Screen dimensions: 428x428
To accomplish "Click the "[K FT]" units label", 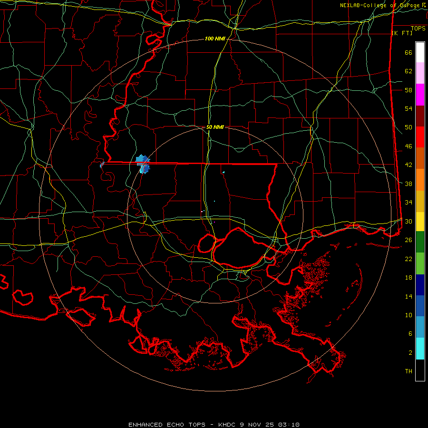I will click(x=402, y=33).
